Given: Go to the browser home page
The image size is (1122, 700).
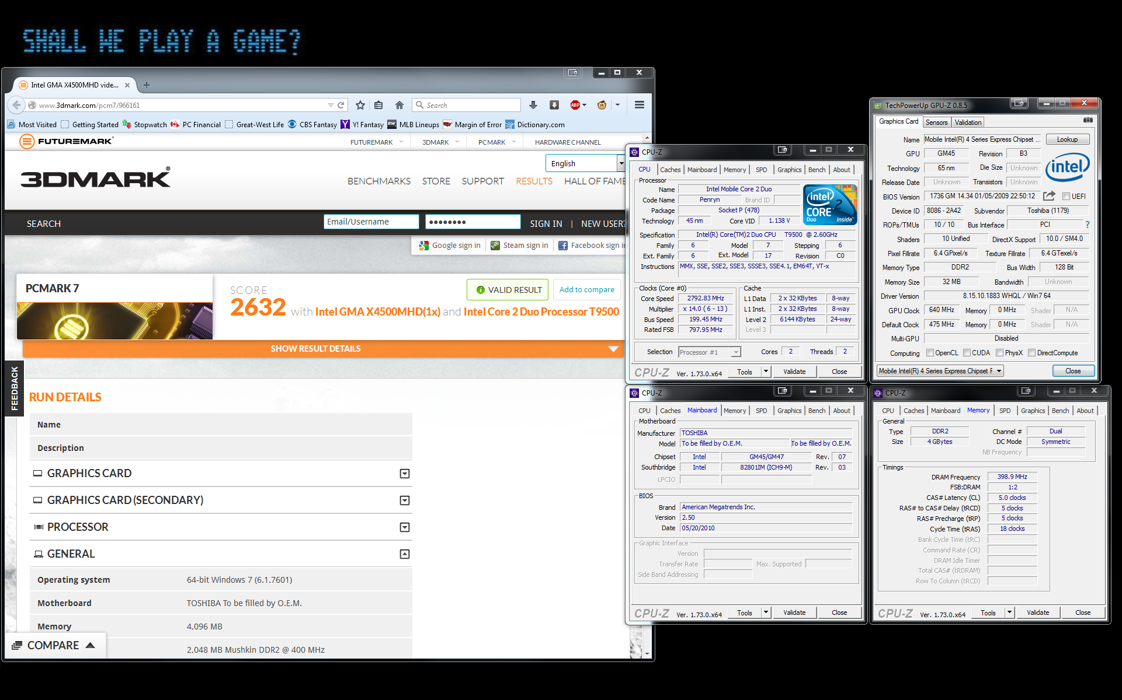Looking at the screenshot, I should [x=400, y=105].
